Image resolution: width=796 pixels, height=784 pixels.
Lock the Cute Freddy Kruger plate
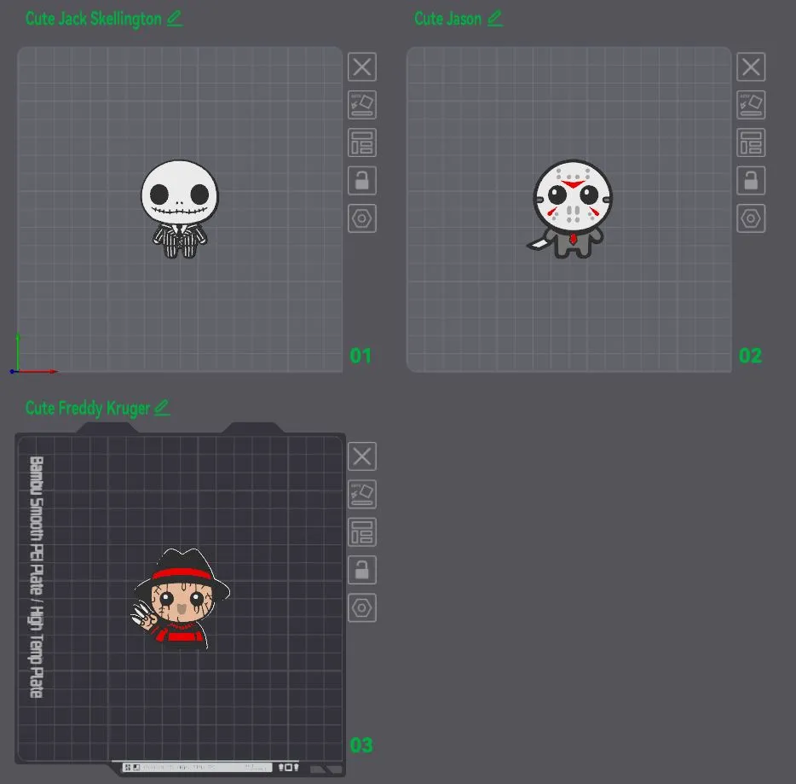click(361, 569)
